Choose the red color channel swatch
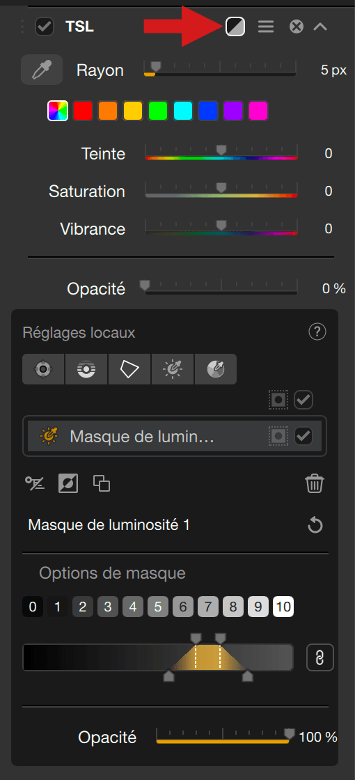The height and width of the screenshot is (780, 355). [x=83, y=111]
